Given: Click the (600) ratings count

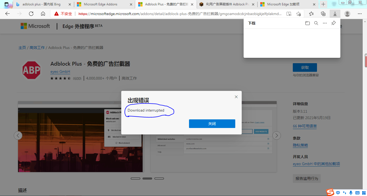Looking at the screenshot, I should tap(77, 79).
